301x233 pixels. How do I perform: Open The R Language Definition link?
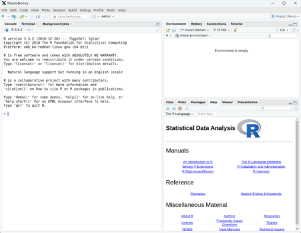pyautogui.click(x=261, y=162)
